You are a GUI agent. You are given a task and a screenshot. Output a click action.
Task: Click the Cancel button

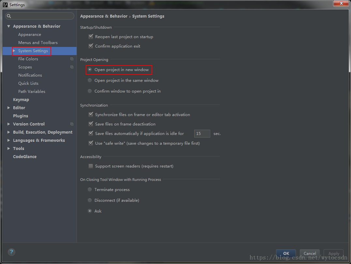tap(310, 254)
